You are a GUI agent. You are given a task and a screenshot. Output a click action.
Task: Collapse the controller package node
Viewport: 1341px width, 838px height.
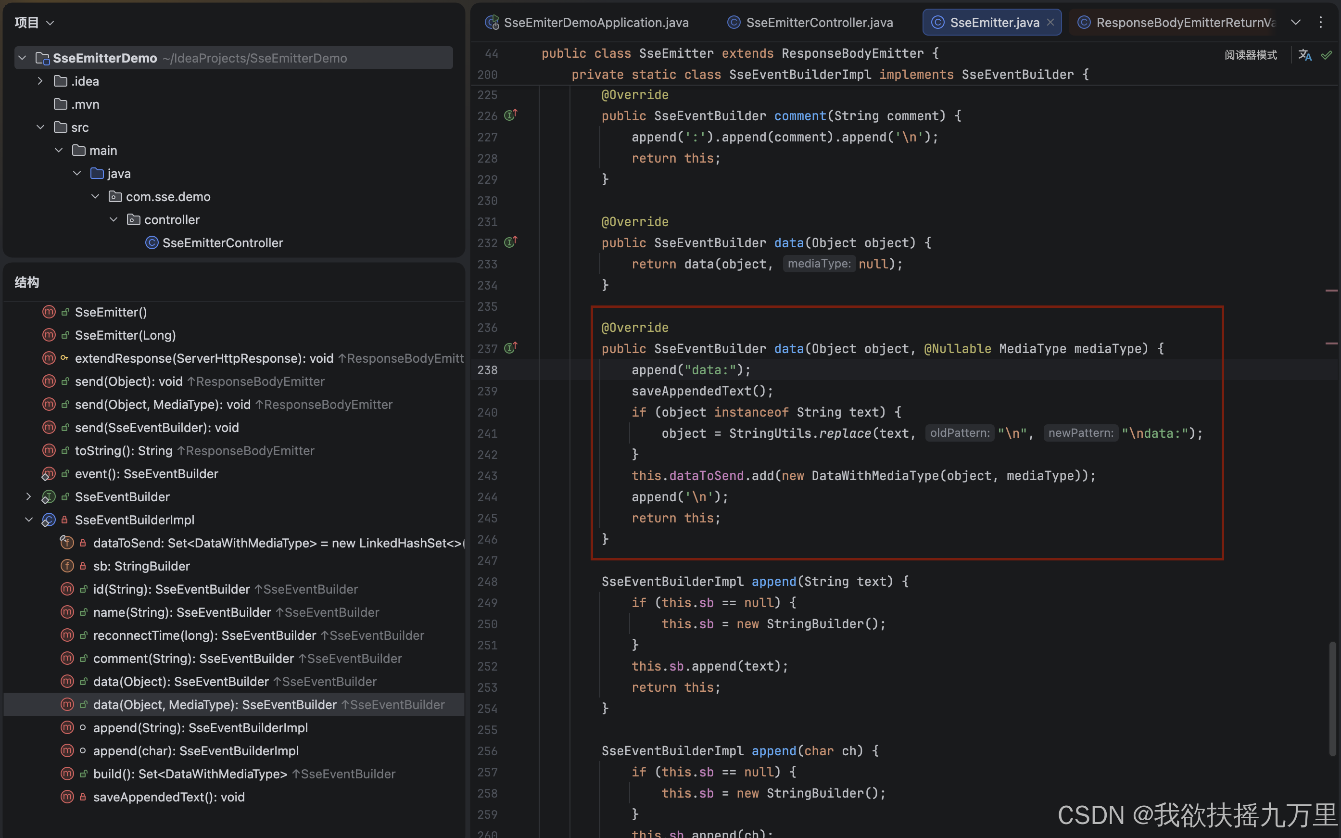pyautogui.click(x=114, y=219)
